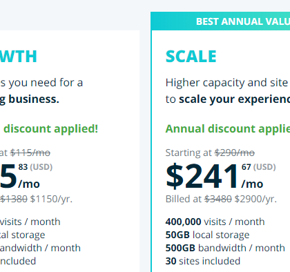Click the struck-through $3480 annual price
Image resolution: width=290 pixels, height=272 pixels.
pos(218,199)
